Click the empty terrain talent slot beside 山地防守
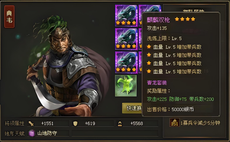The height and width of the screenshot is (142, 230). coord(115,133)
